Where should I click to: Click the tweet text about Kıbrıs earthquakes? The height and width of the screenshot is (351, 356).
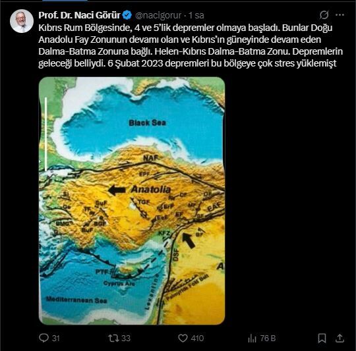point(191,45)
